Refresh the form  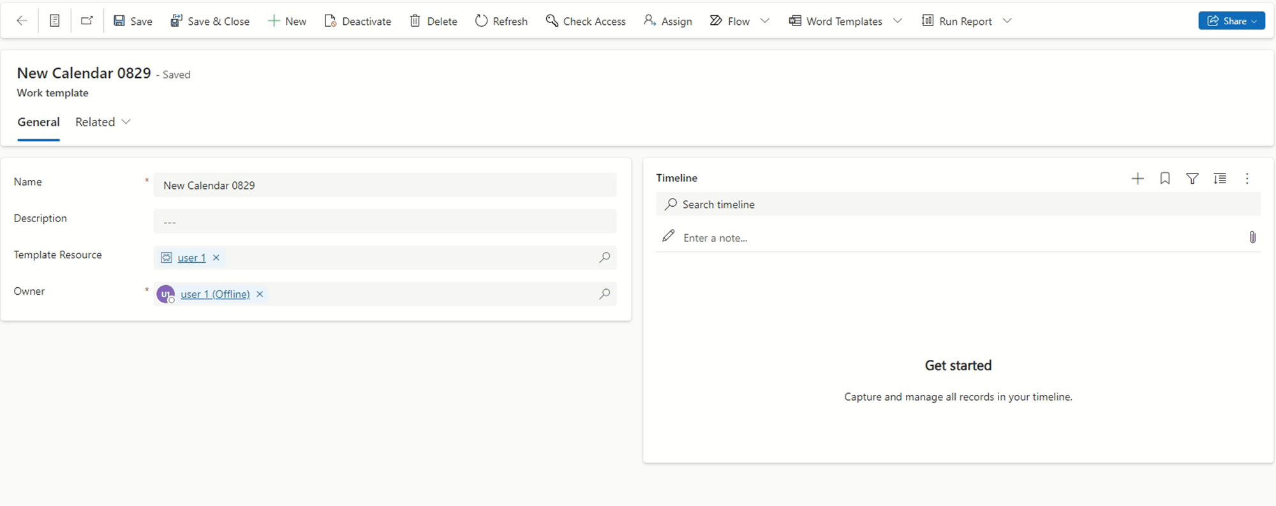click(501, 21)
